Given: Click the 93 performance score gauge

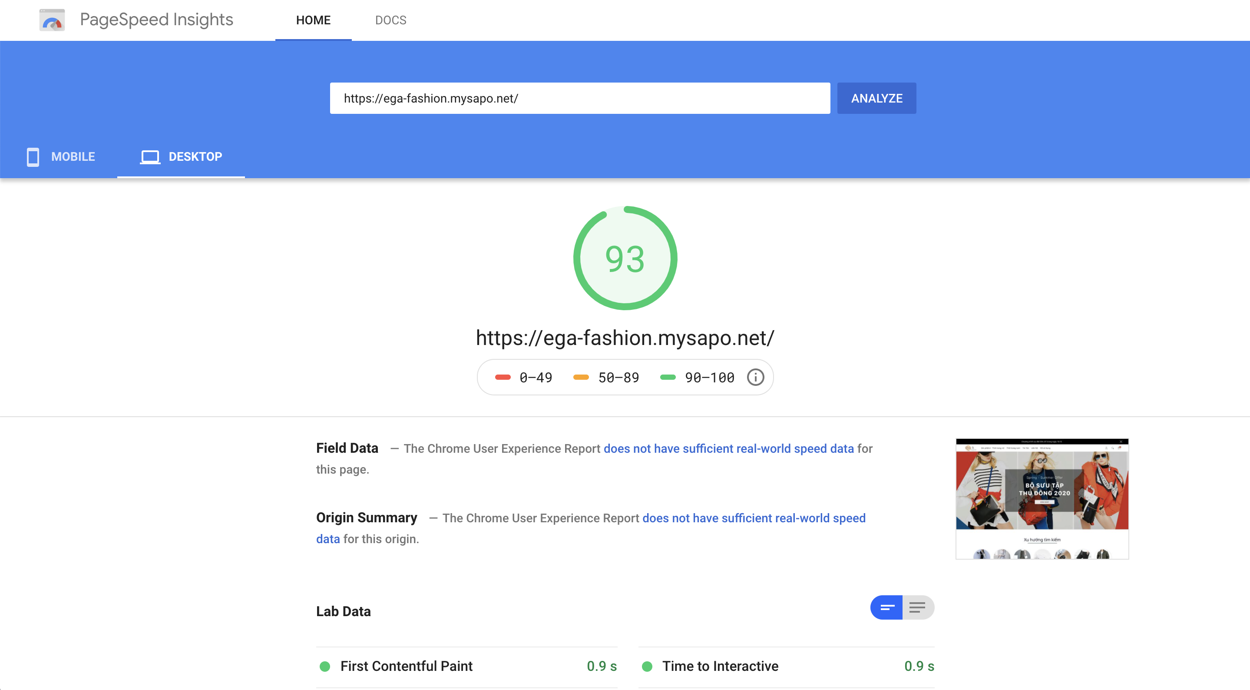Looking at the screenshot, I should (625, 259).
